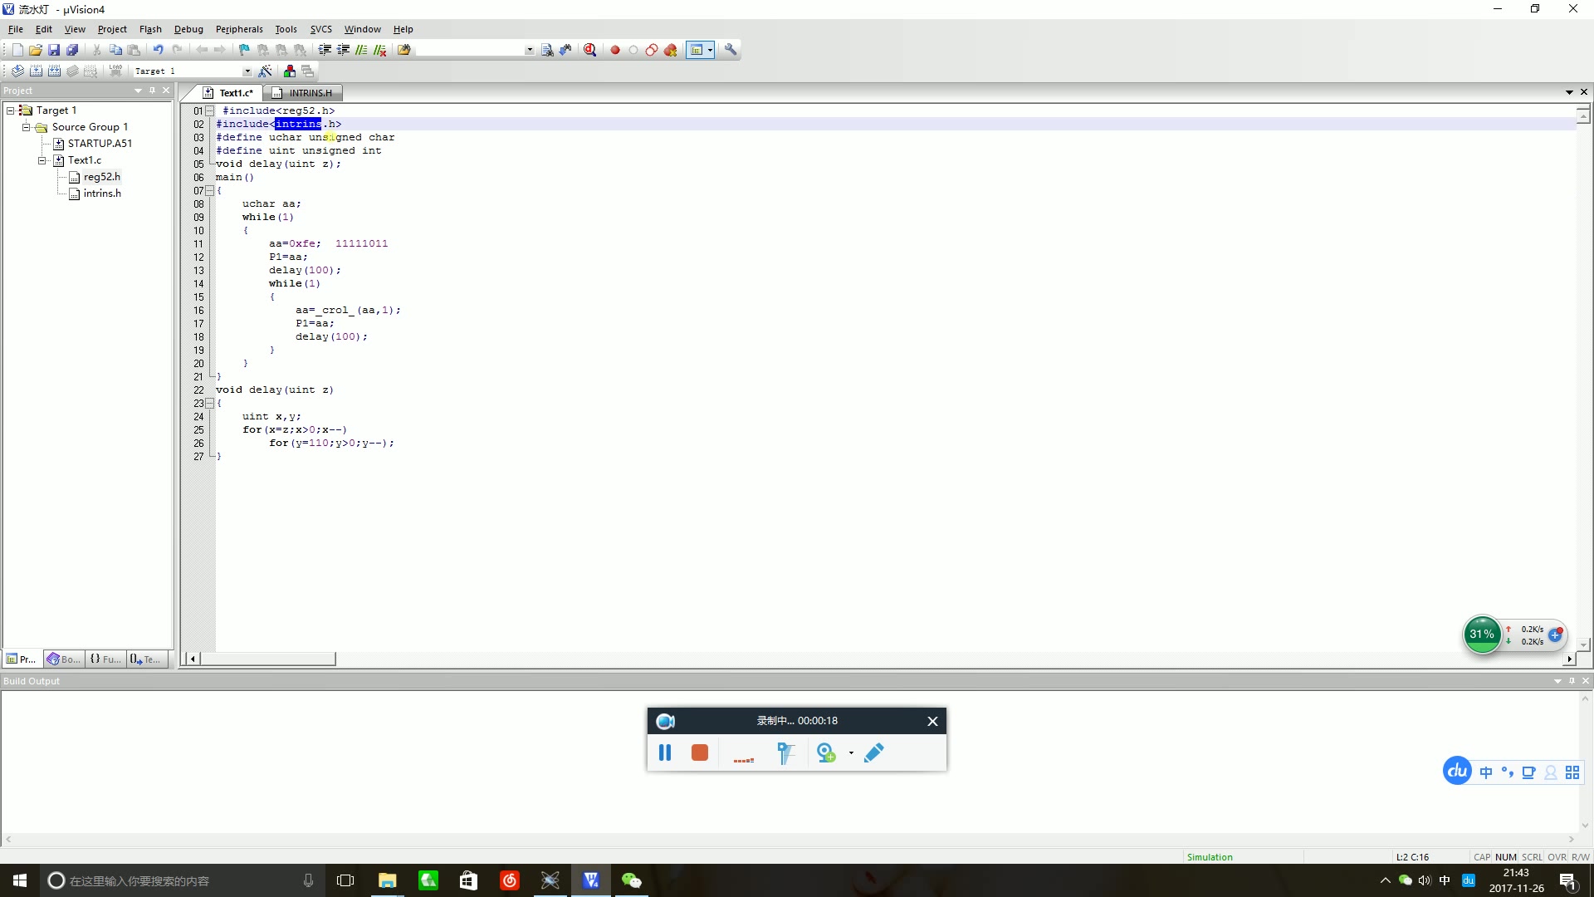Open the Flash menu
This screenshot has height=897, width=1594.
pyautogui.click(x=150, y=29)
